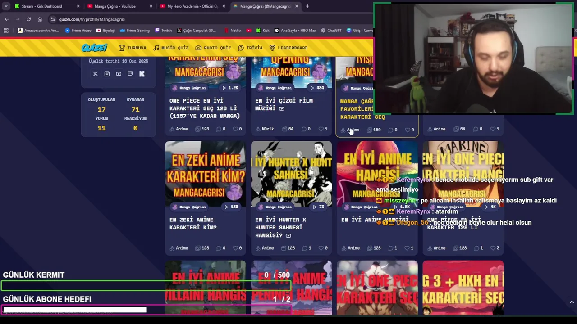Open the X (Twitter) profile icon
Image resolution: width=577 pixels, height=324 pixels.
pos(95,74)
